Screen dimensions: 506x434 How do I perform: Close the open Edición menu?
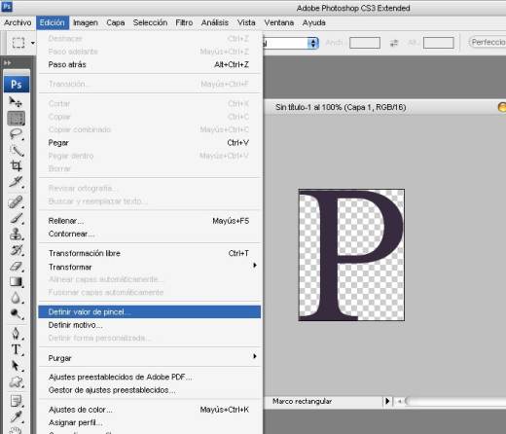coord(53,22)
